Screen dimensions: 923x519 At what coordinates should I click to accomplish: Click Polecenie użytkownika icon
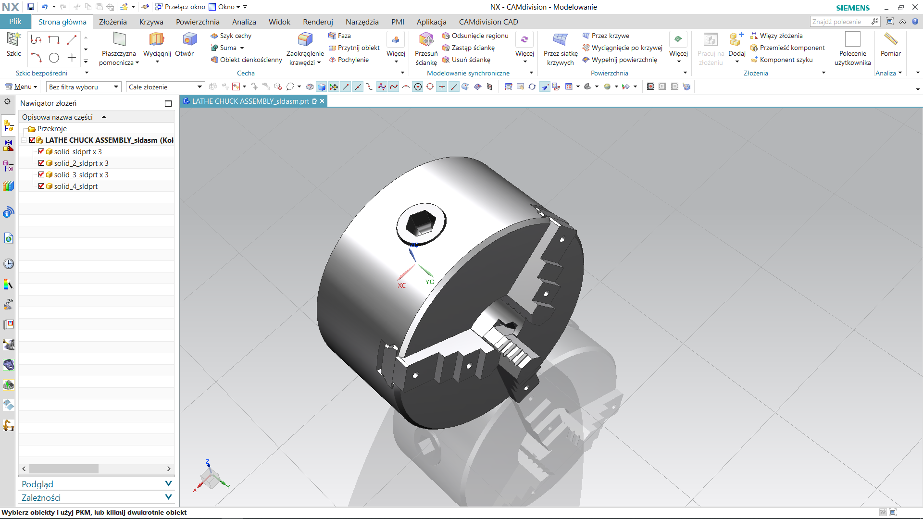tap(852, 39)
